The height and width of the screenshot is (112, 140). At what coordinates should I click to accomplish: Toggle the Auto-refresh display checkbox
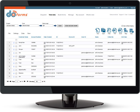[x=122, y=26]
